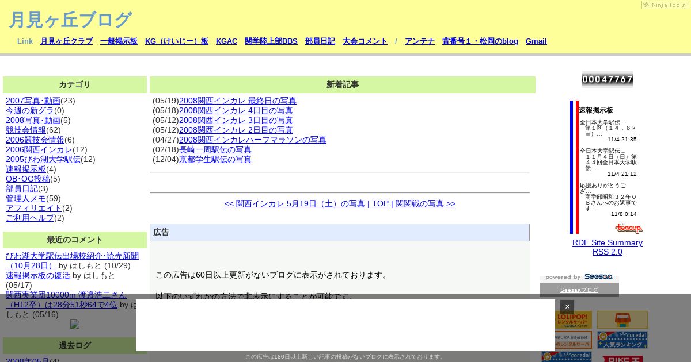The image size is (691, 362).
Task: Close the bottom overlay advertisement
Action: [567, 307]
